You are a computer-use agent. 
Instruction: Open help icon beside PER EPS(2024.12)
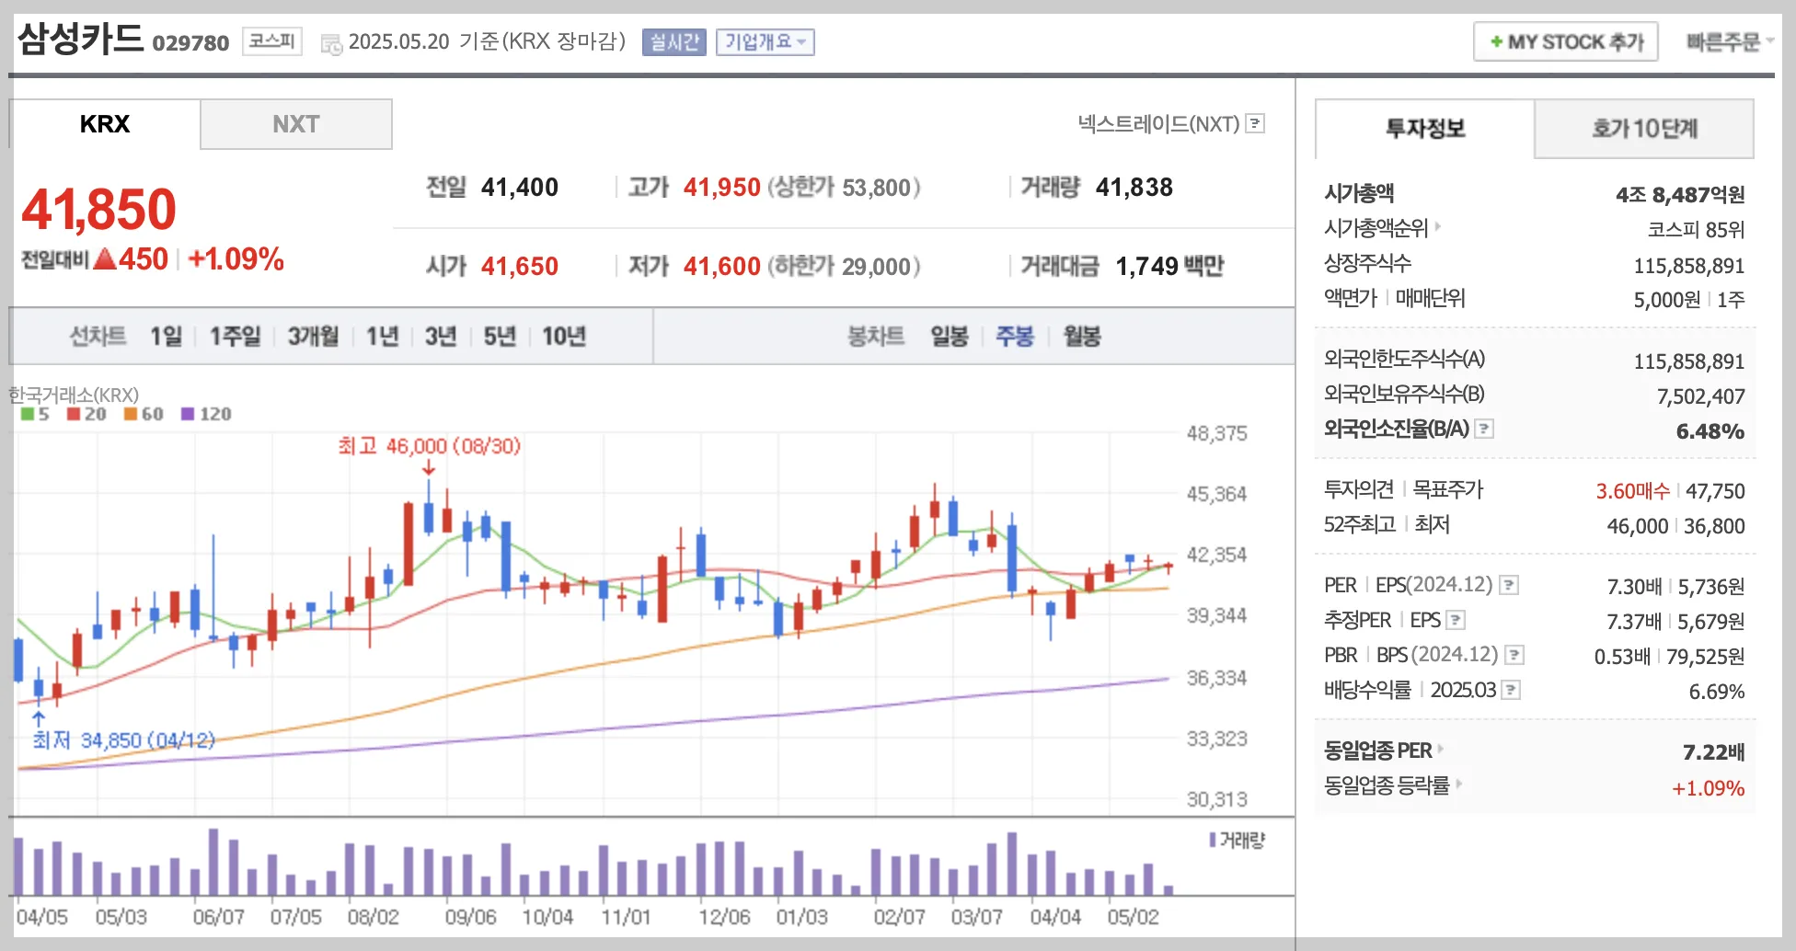(1509, 585)
